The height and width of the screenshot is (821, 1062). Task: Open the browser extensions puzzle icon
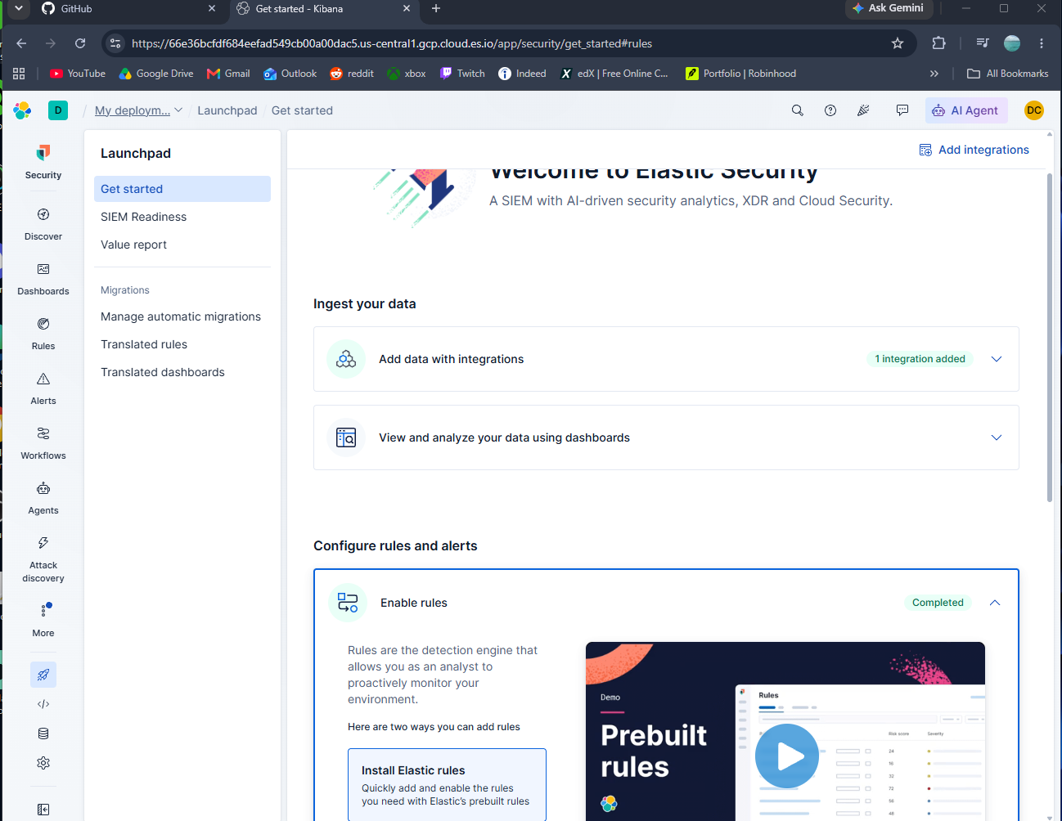(938, 43)
